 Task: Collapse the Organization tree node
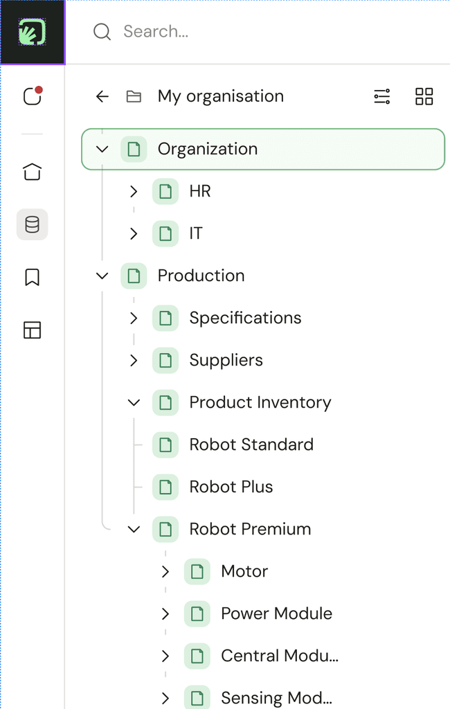102,149
